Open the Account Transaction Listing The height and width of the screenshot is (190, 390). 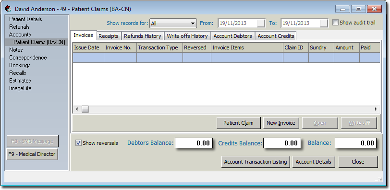click(x=256, y=162)
